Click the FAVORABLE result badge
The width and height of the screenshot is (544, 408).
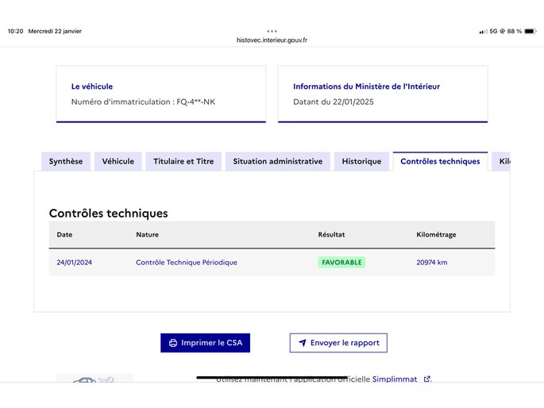tap(341, 262)
